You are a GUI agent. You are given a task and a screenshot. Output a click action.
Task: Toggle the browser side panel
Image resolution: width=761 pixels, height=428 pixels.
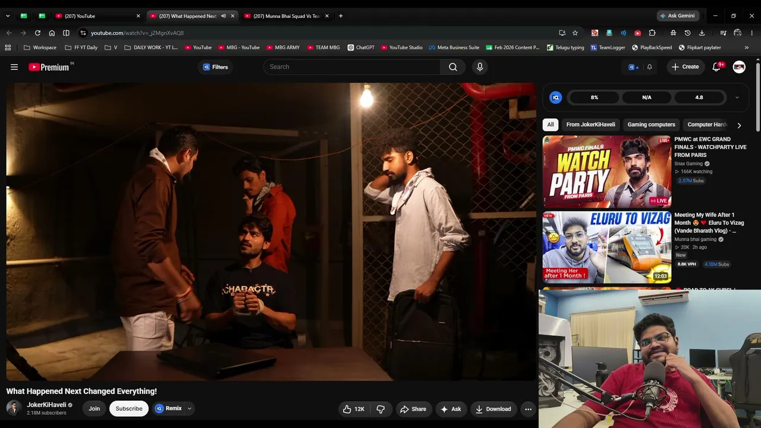tap(66, 33)
